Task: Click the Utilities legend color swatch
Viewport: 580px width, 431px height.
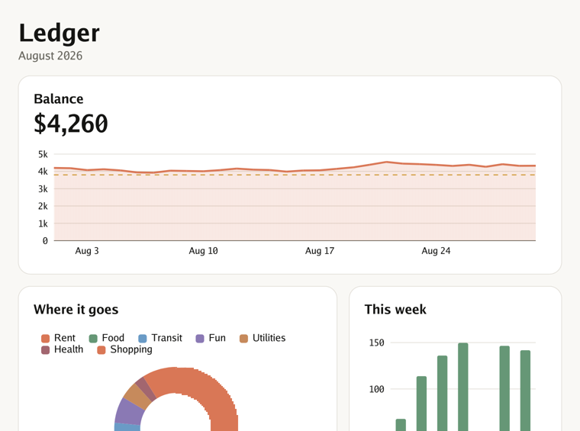Action: [x=243, y=339]
